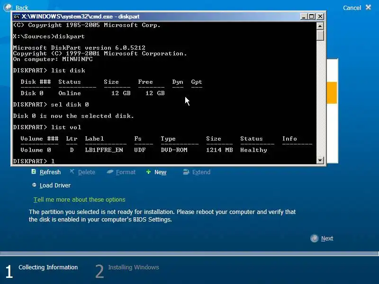The image size is (379, 284).
Task: Open the cmd.exe title bar system icon
Action: [17, 17]
